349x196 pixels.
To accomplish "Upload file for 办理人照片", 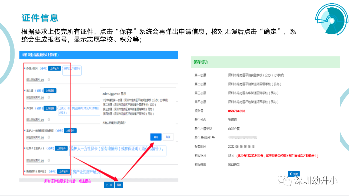I will pos(55,68).
